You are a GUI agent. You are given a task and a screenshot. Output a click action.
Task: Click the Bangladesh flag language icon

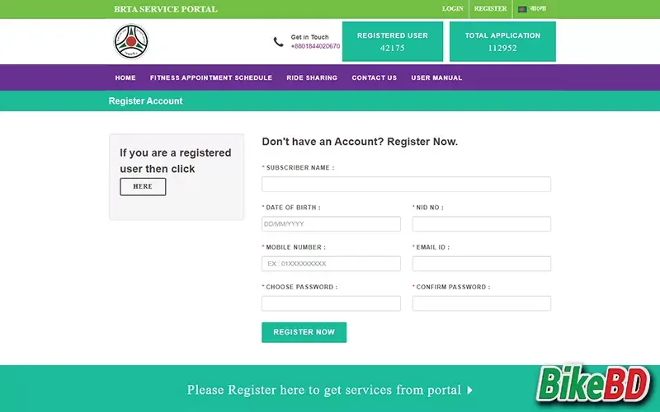522,9
